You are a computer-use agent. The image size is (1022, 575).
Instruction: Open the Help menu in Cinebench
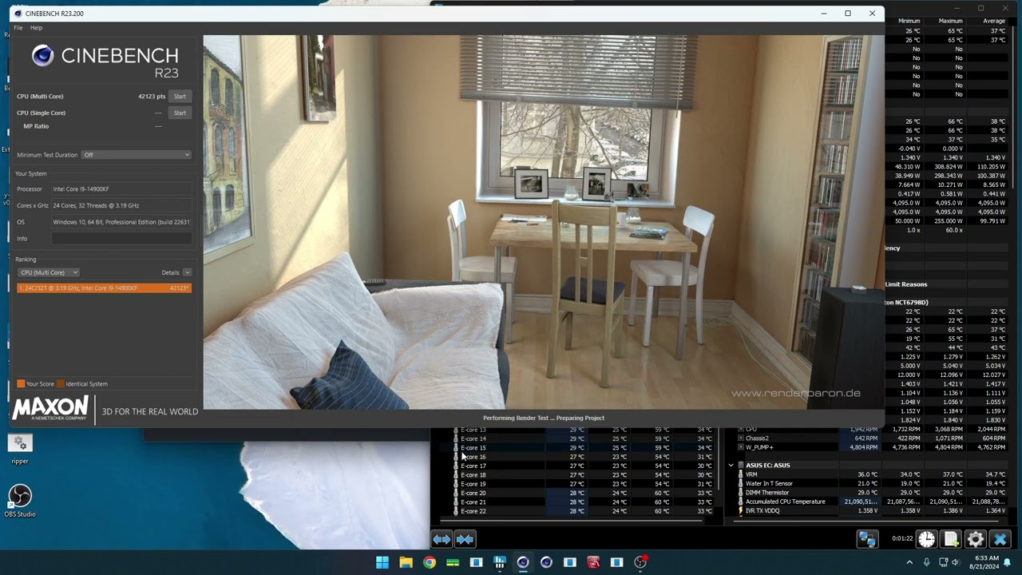coord(36,28)
